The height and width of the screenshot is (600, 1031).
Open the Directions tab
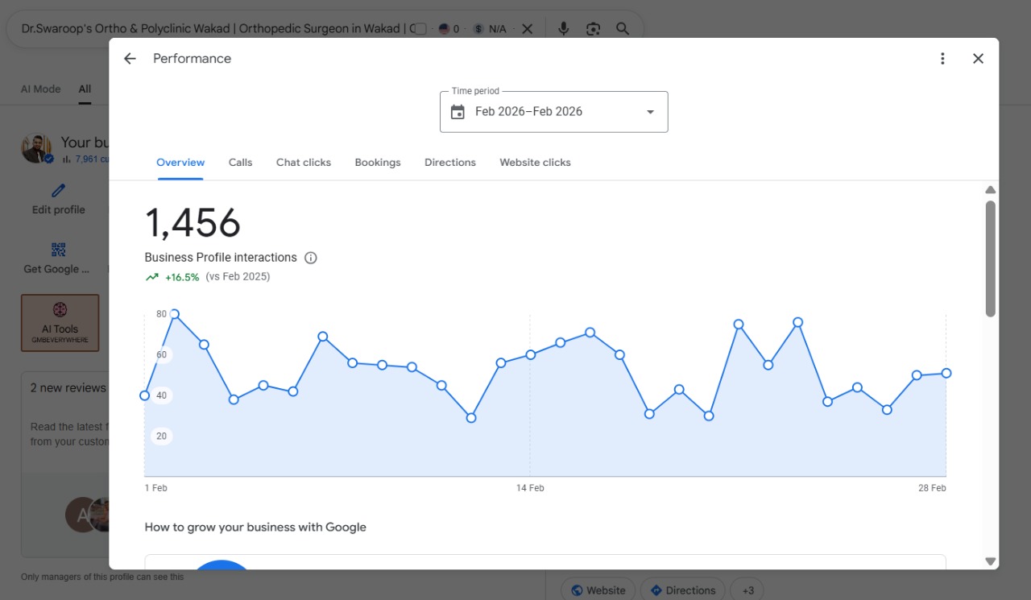[x=450, y=163]
